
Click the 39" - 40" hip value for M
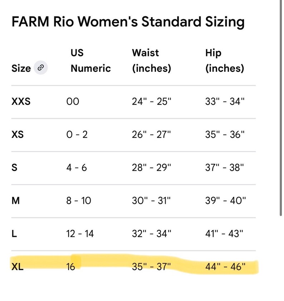pyautogui.click(x=225, y=201)
